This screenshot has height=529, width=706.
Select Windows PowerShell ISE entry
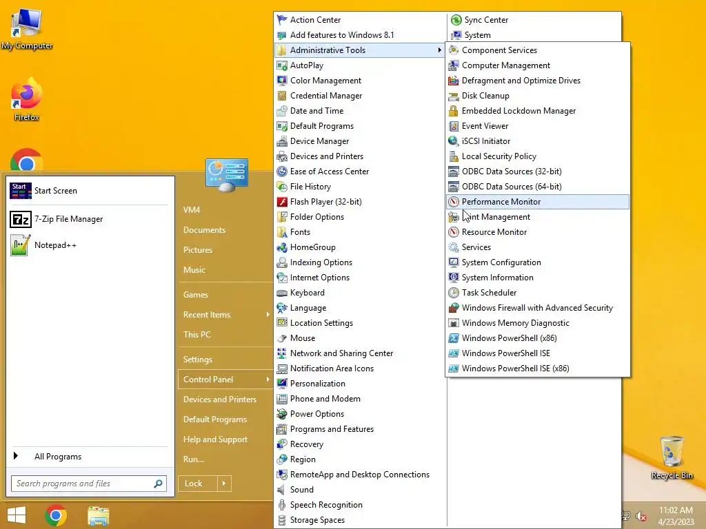tap(538, 353)
